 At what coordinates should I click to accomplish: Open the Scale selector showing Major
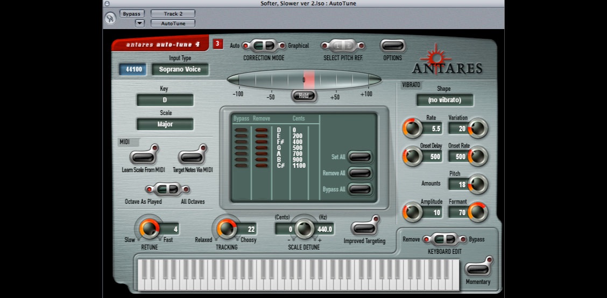tap(165, 124)
